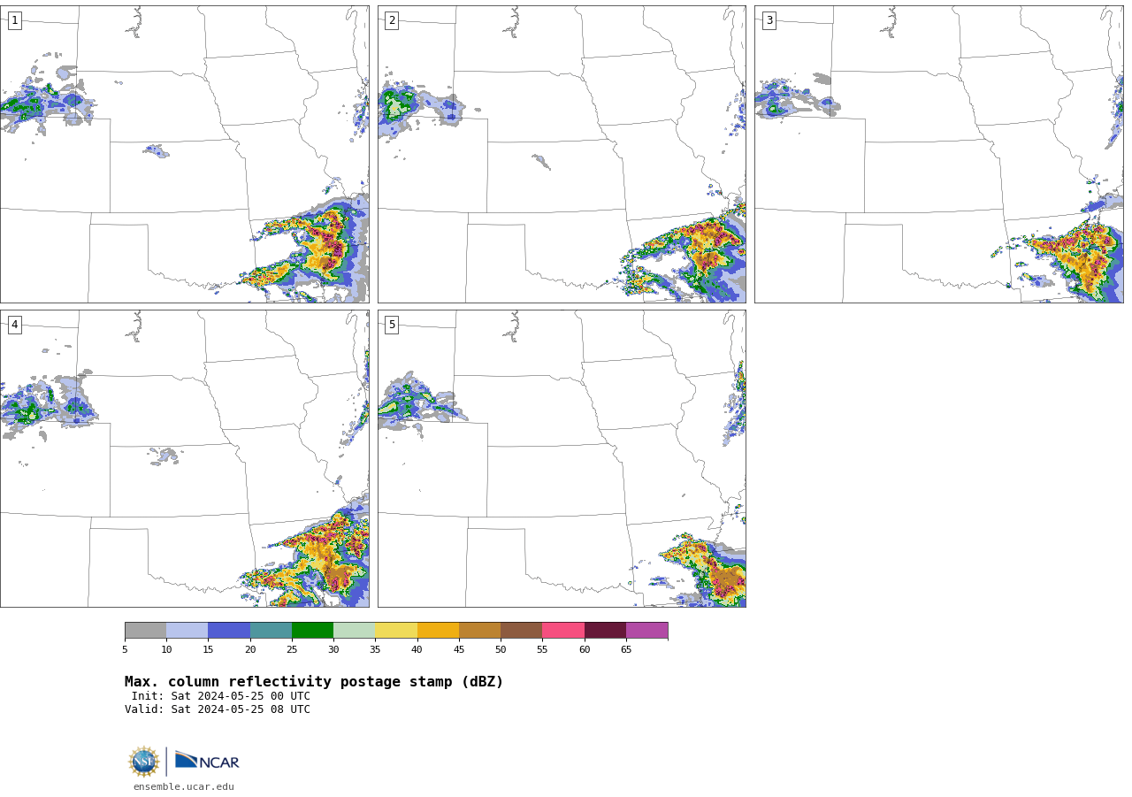Select the orange 40-45 dBZ swatch
Viewport: 1132px width, 797px height.
[x=438, y=631]
